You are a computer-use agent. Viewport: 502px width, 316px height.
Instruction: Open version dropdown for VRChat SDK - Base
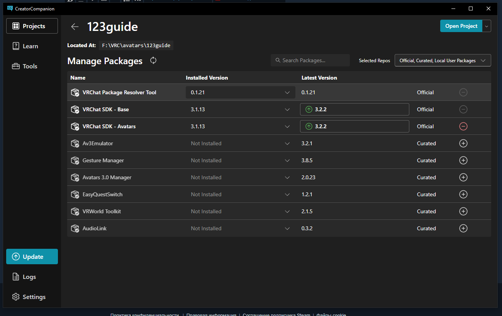[240, 109]
